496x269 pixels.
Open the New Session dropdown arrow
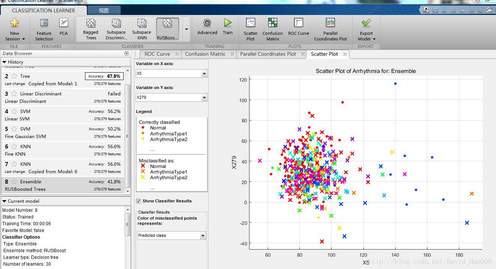tap(23, 39)
